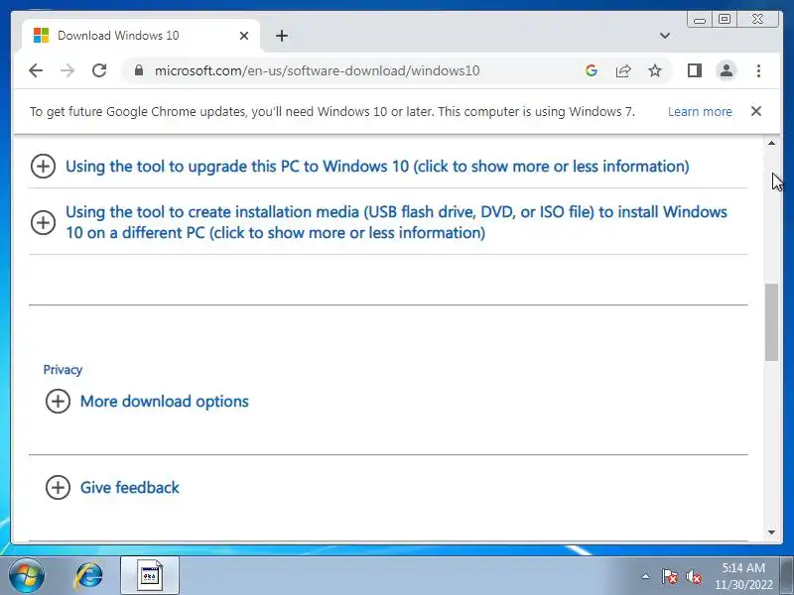The image size is (794, 595).
Task: Open the Windows Start menu
Action: [27, 576]
